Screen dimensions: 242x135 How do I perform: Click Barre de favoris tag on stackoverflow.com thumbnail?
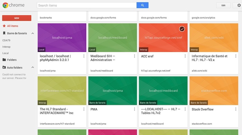199,102
